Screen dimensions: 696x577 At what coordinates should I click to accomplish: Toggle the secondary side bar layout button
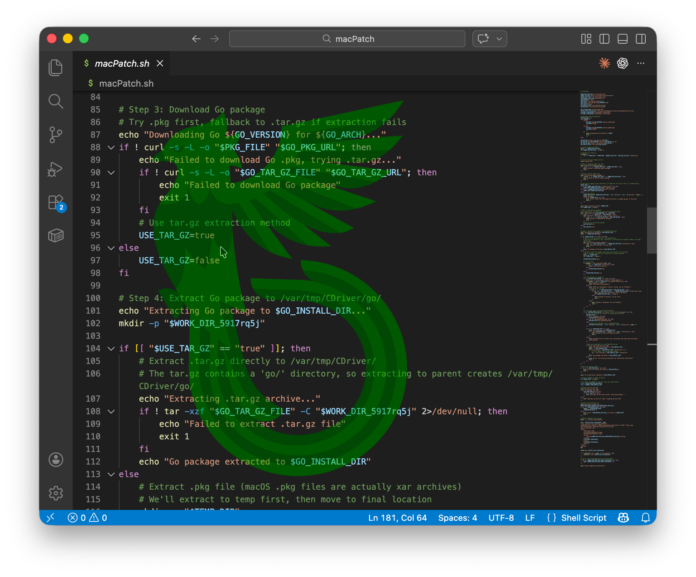(640, 39)
